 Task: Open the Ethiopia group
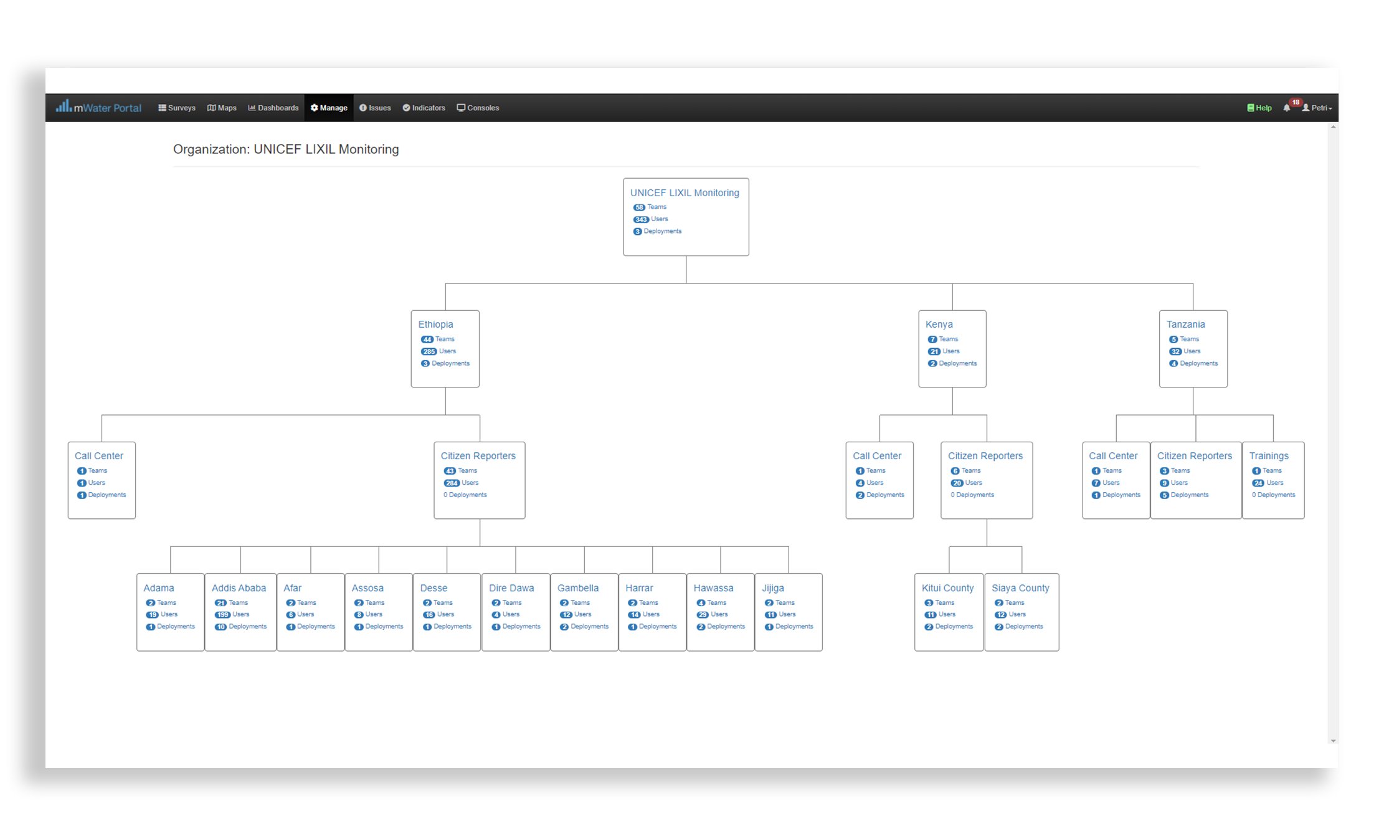[435, 324]
